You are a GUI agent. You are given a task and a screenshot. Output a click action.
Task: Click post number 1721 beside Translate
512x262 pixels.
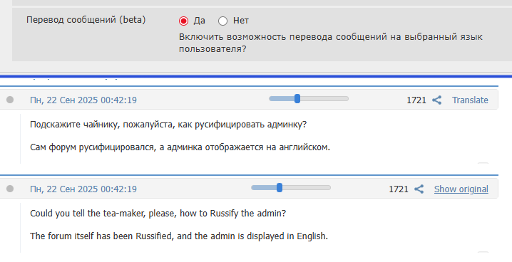pyautogui.click(x=416, y=100)
